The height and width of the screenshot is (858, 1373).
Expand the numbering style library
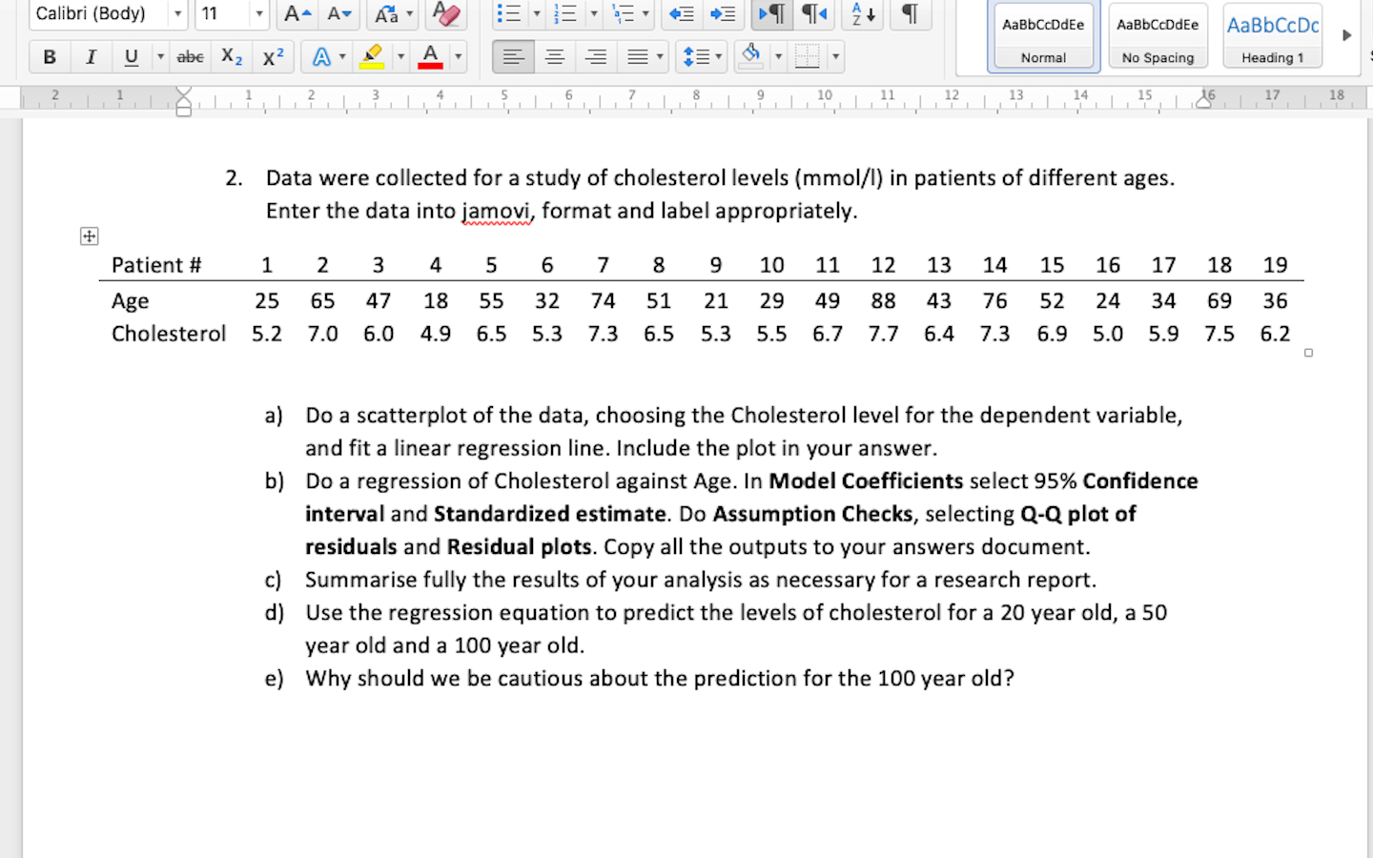[x=593, y=13]
